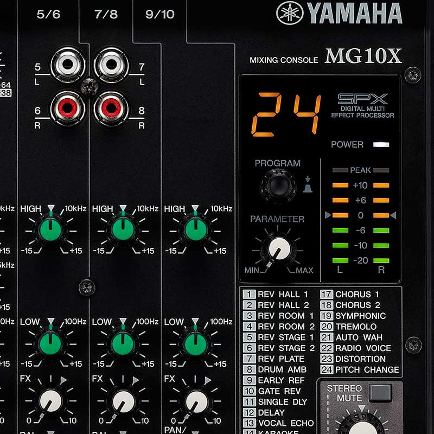
Task: Pick program 21 AUTO WAH
Action: click(x=352, y=337)
